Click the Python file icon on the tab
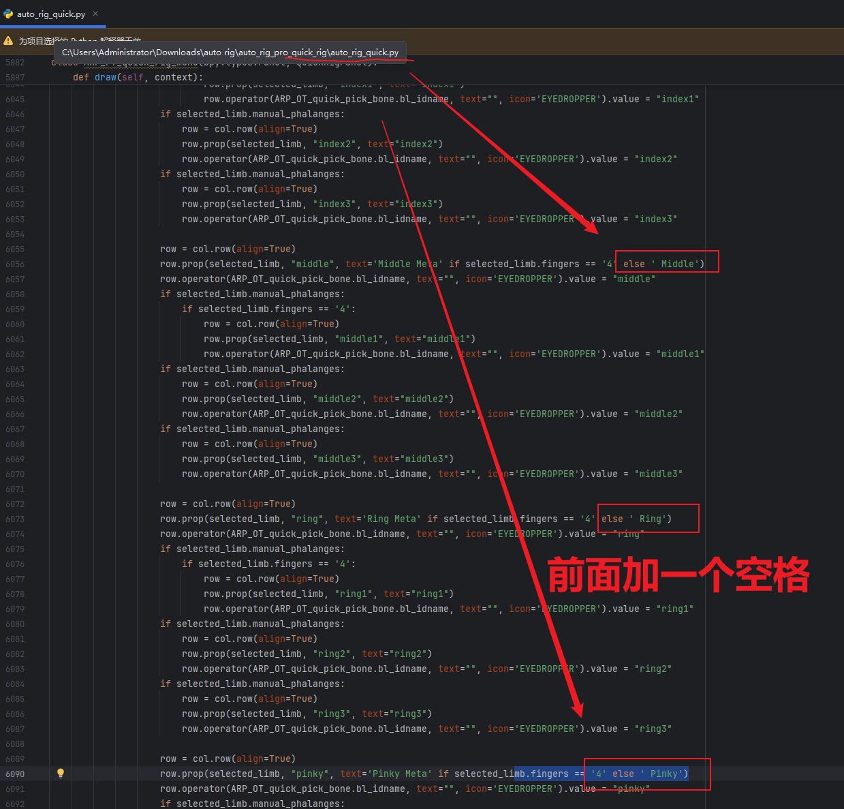Viewport: 844px width, 809px height. tap(8, 14)
